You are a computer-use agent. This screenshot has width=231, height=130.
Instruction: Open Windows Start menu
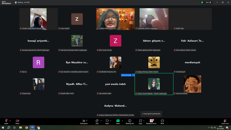[x=3, y=127]
